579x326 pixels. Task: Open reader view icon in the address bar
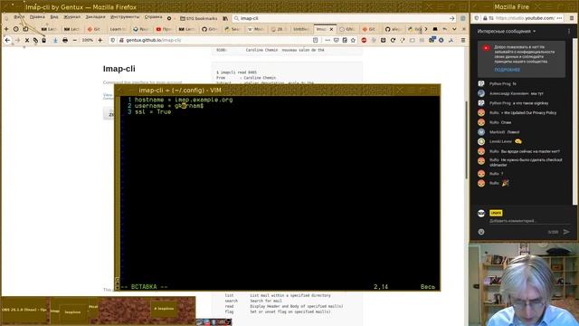click(316, 40)
